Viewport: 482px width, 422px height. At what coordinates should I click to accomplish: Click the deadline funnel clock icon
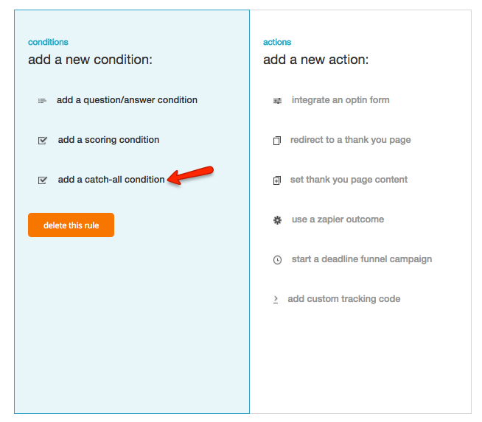[277, 260]
